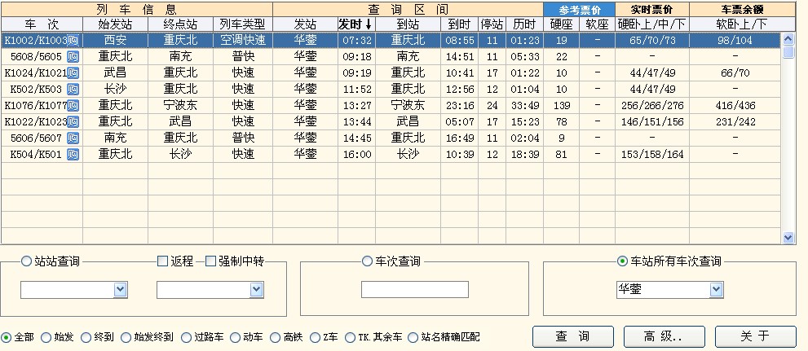Click the 西安 origin station cell

116,40
